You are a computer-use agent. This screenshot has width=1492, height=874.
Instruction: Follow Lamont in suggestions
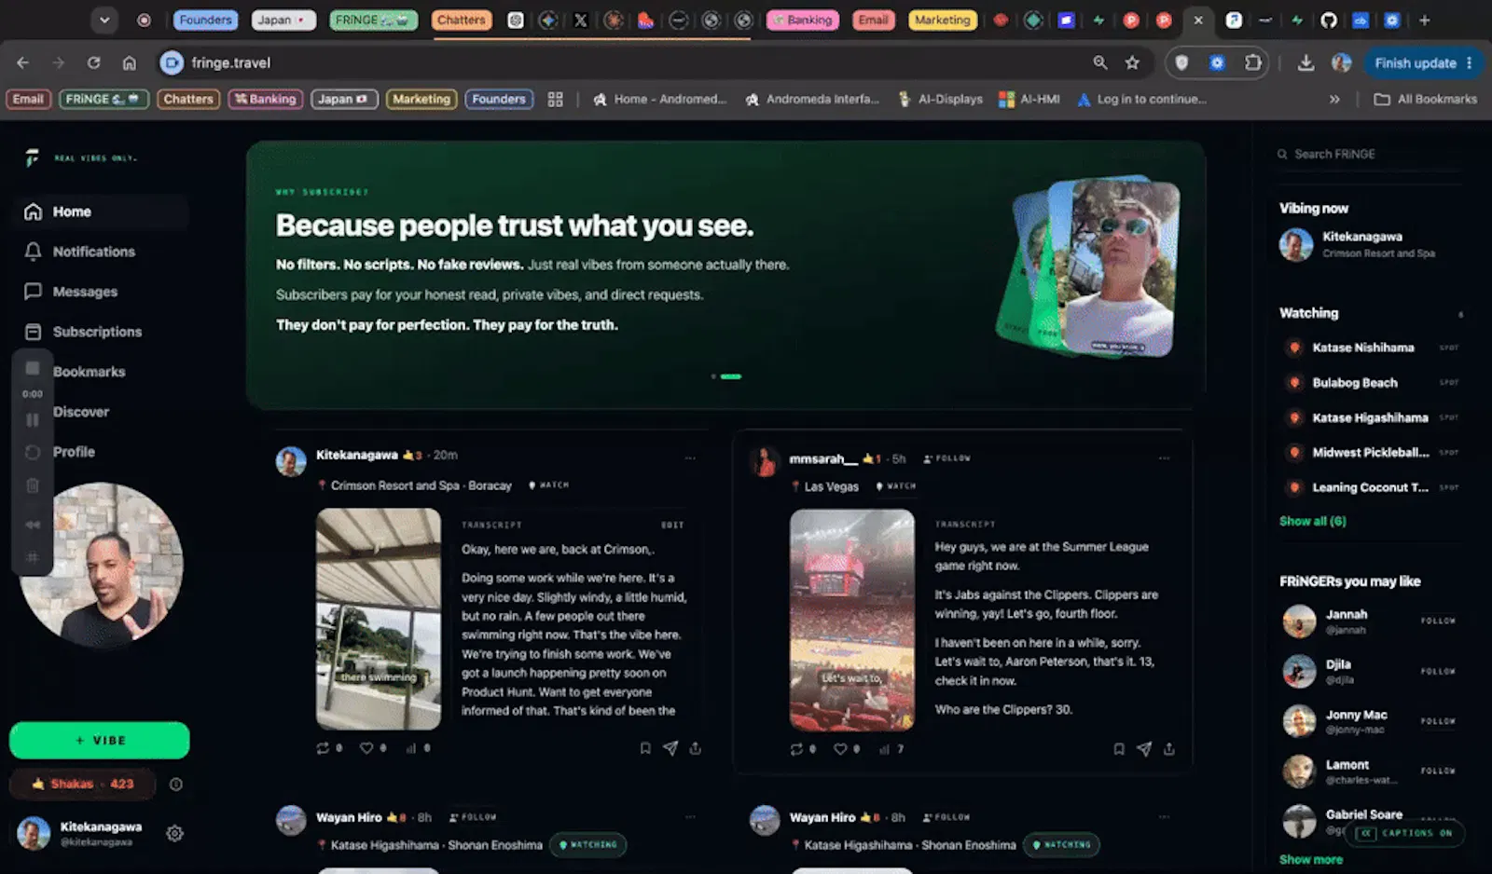1438,771
